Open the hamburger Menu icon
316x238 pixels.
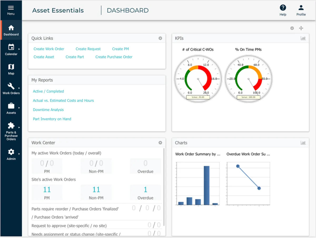tap(11, 8)
